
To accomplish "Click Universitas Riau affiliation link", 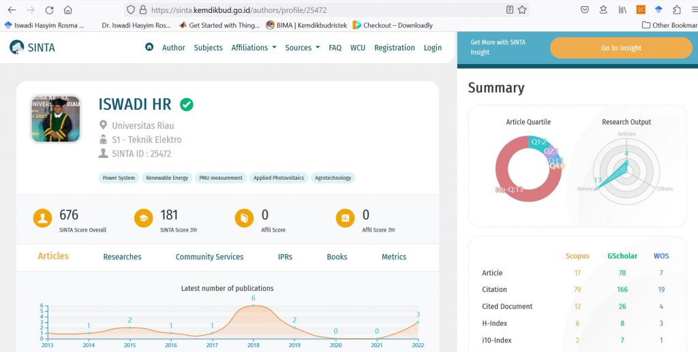I will 143,125.
